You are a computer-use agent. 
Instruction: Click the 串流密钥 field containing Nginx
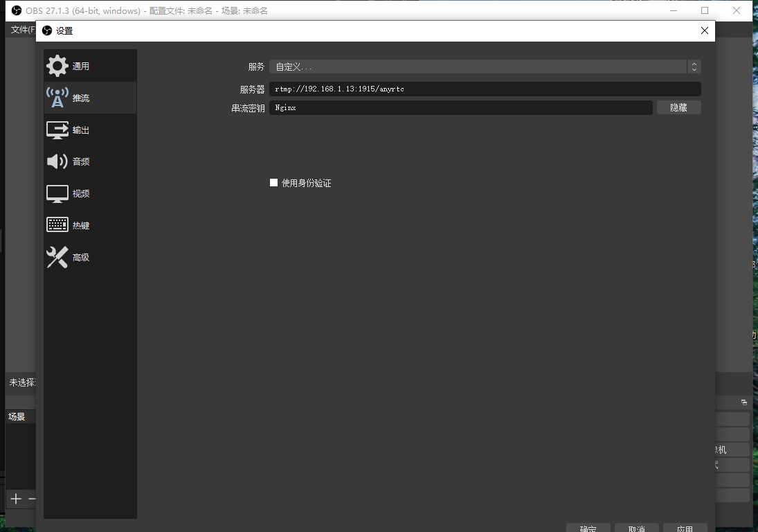[x=461, y=108]
